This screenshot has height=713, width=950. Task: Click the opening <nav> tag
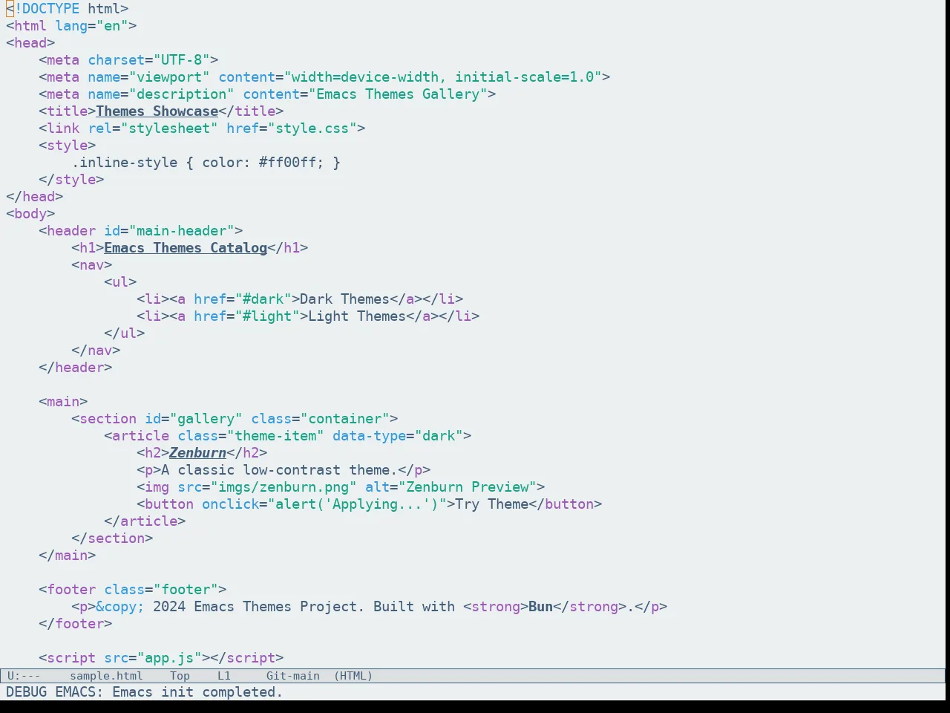(x=91, y=265)
